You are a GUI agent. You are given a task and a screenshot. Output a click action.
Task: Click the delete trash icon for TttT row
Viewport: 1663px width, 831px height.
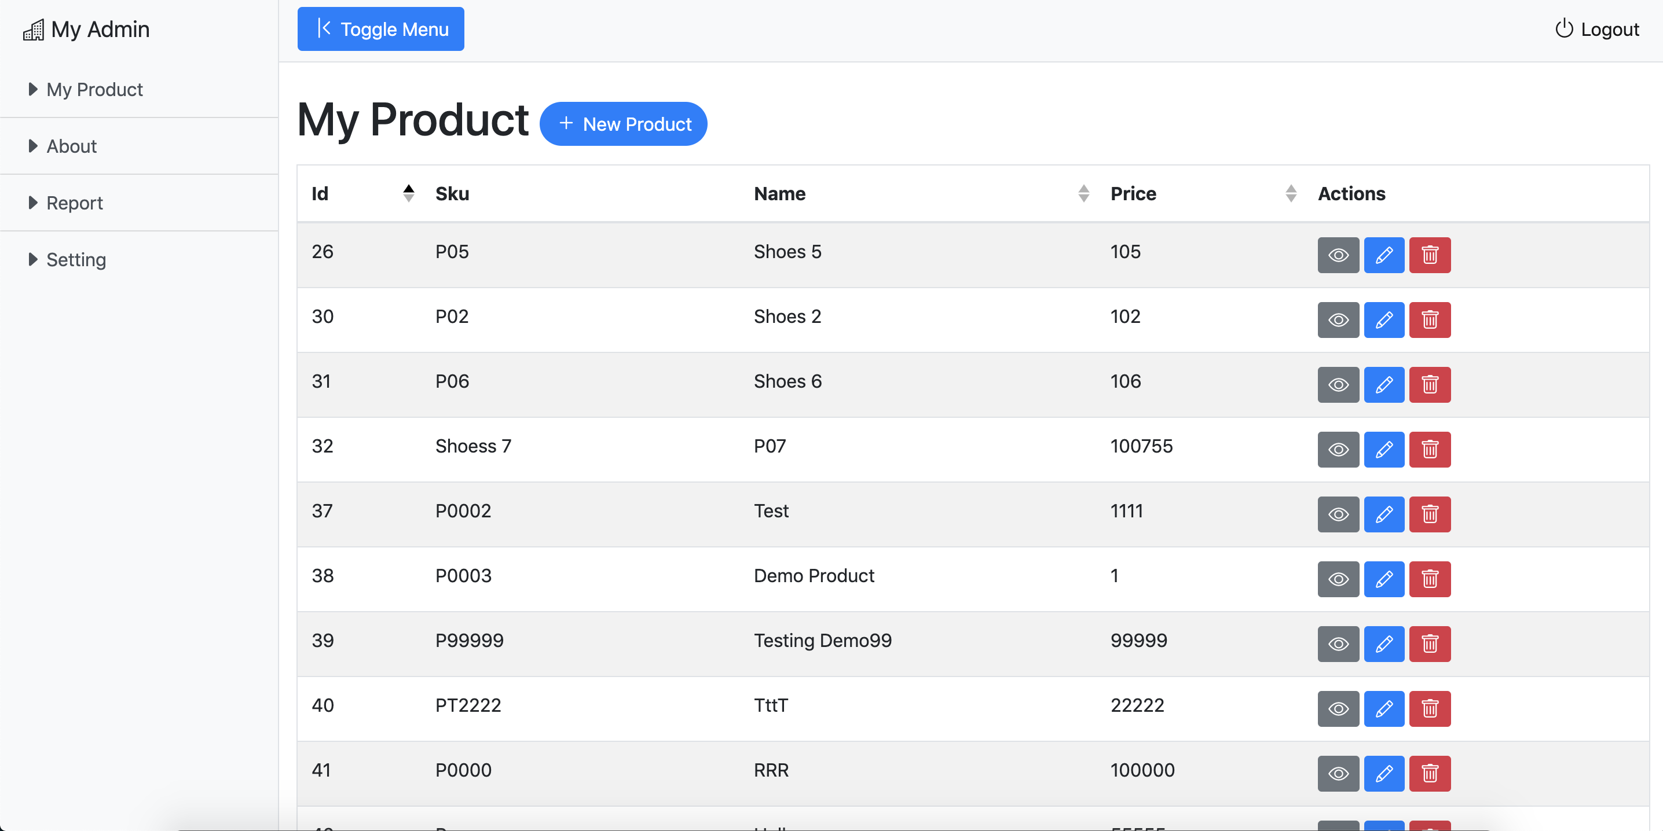(x=1430, y=709)
